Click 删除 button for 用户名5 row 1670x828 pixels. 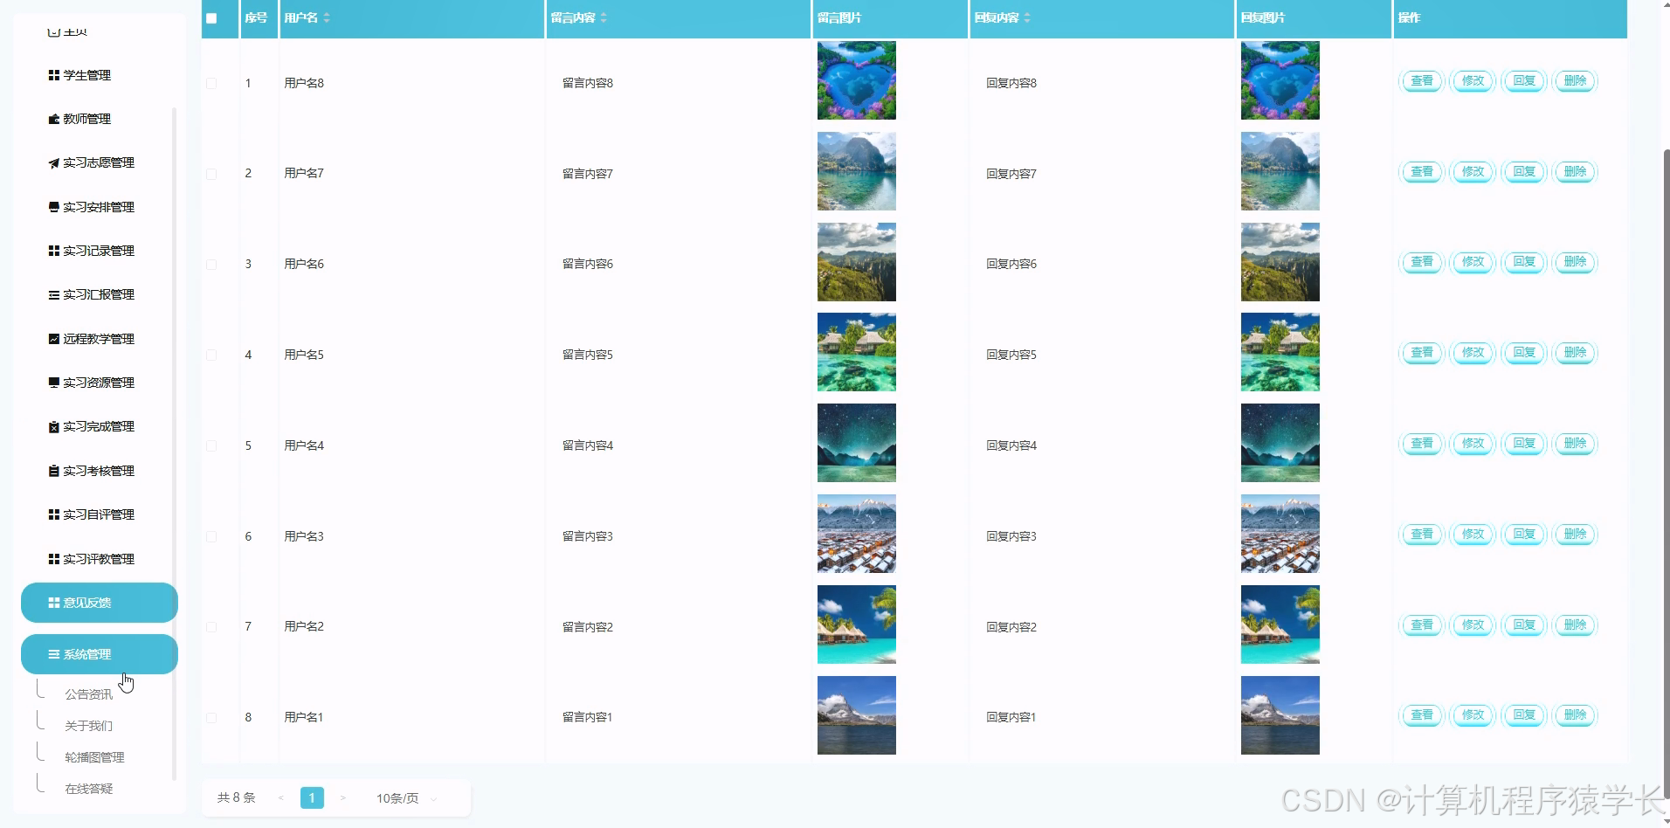1576,353
